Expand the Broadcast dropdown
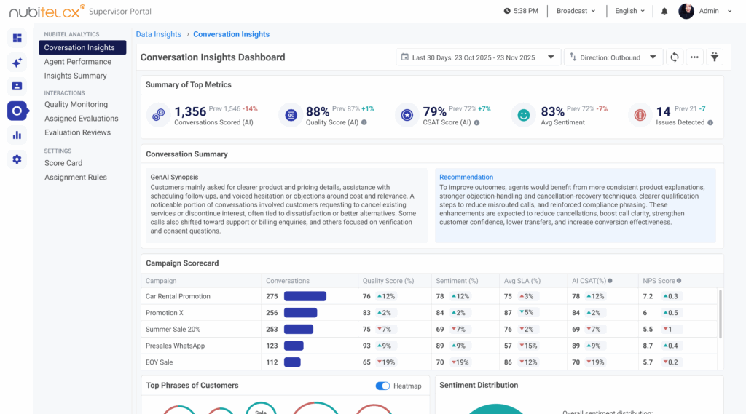This screenshot has width=746, height=414. point(576,11)
